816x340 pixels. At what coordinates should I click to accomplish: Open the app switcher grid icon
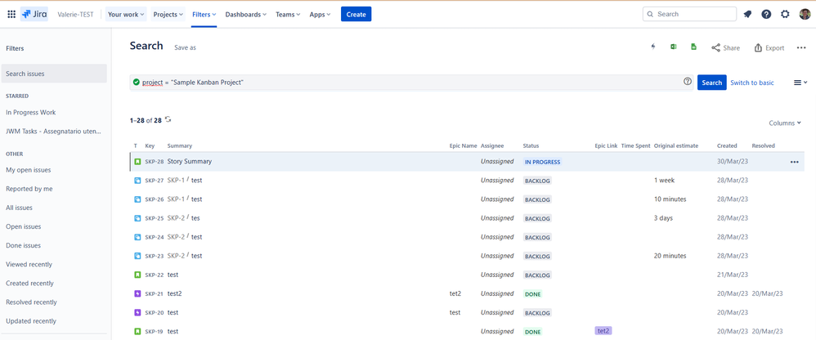pyautogui.click(x=11, y=14)
